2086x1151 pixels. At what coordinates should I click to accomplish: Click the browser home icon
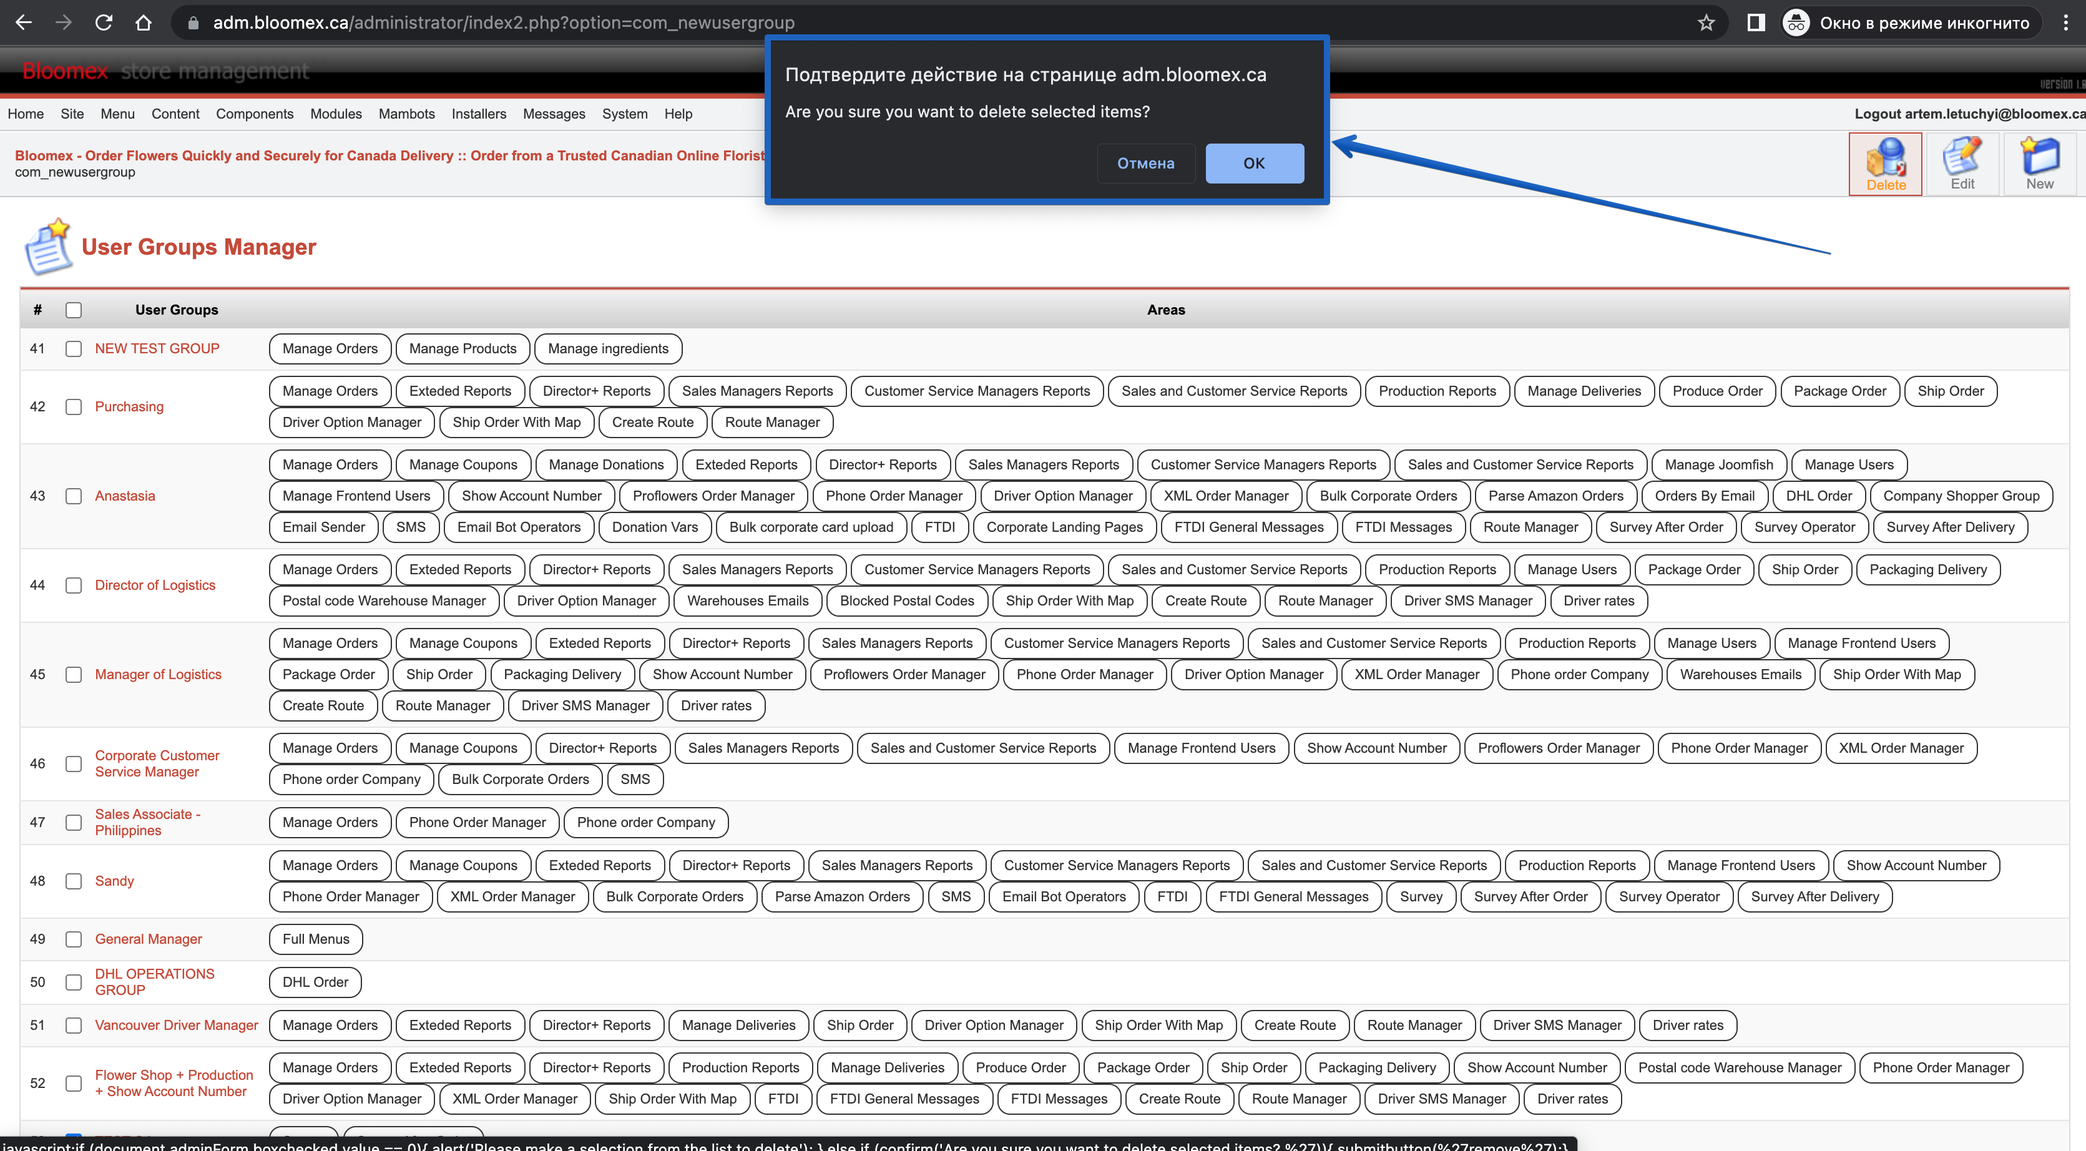[x=144, y=22]
